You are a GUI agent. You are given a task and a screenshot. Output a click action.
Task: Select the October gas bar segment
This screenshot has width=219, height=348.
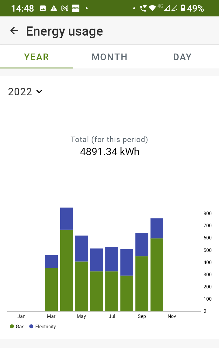pos(157,275)
